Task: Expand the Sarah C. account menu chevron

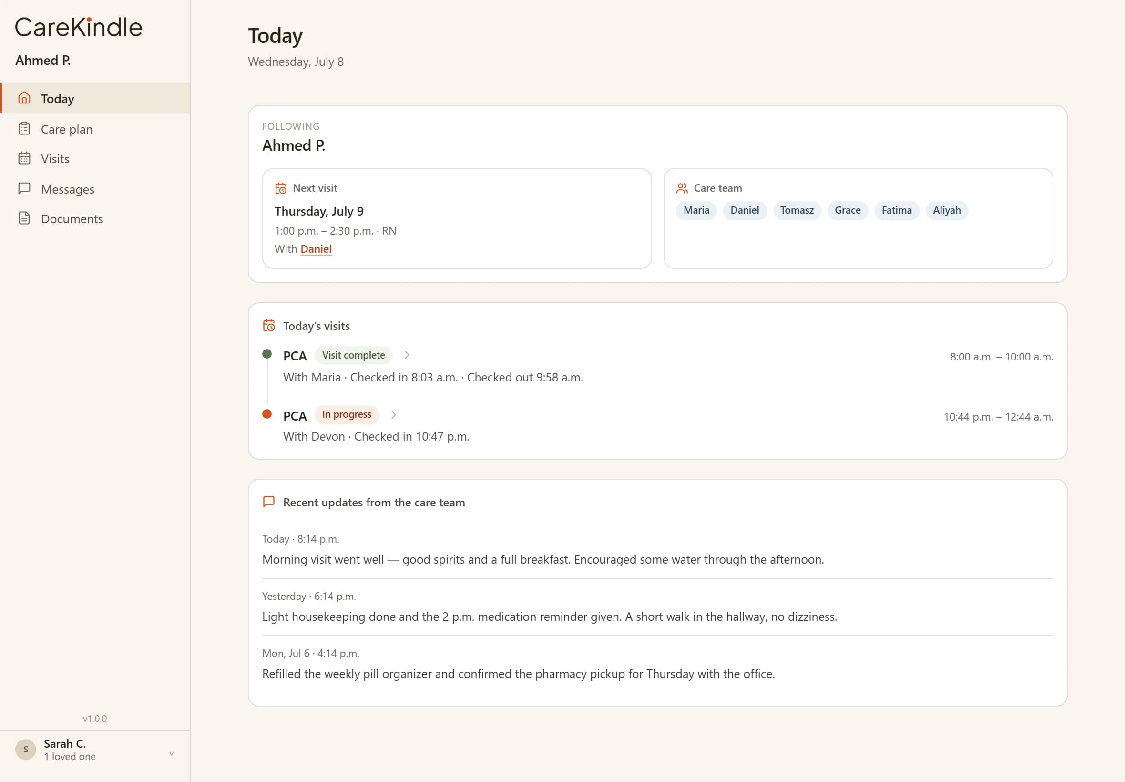Action: pyautogui.click(x=172, y=753)
